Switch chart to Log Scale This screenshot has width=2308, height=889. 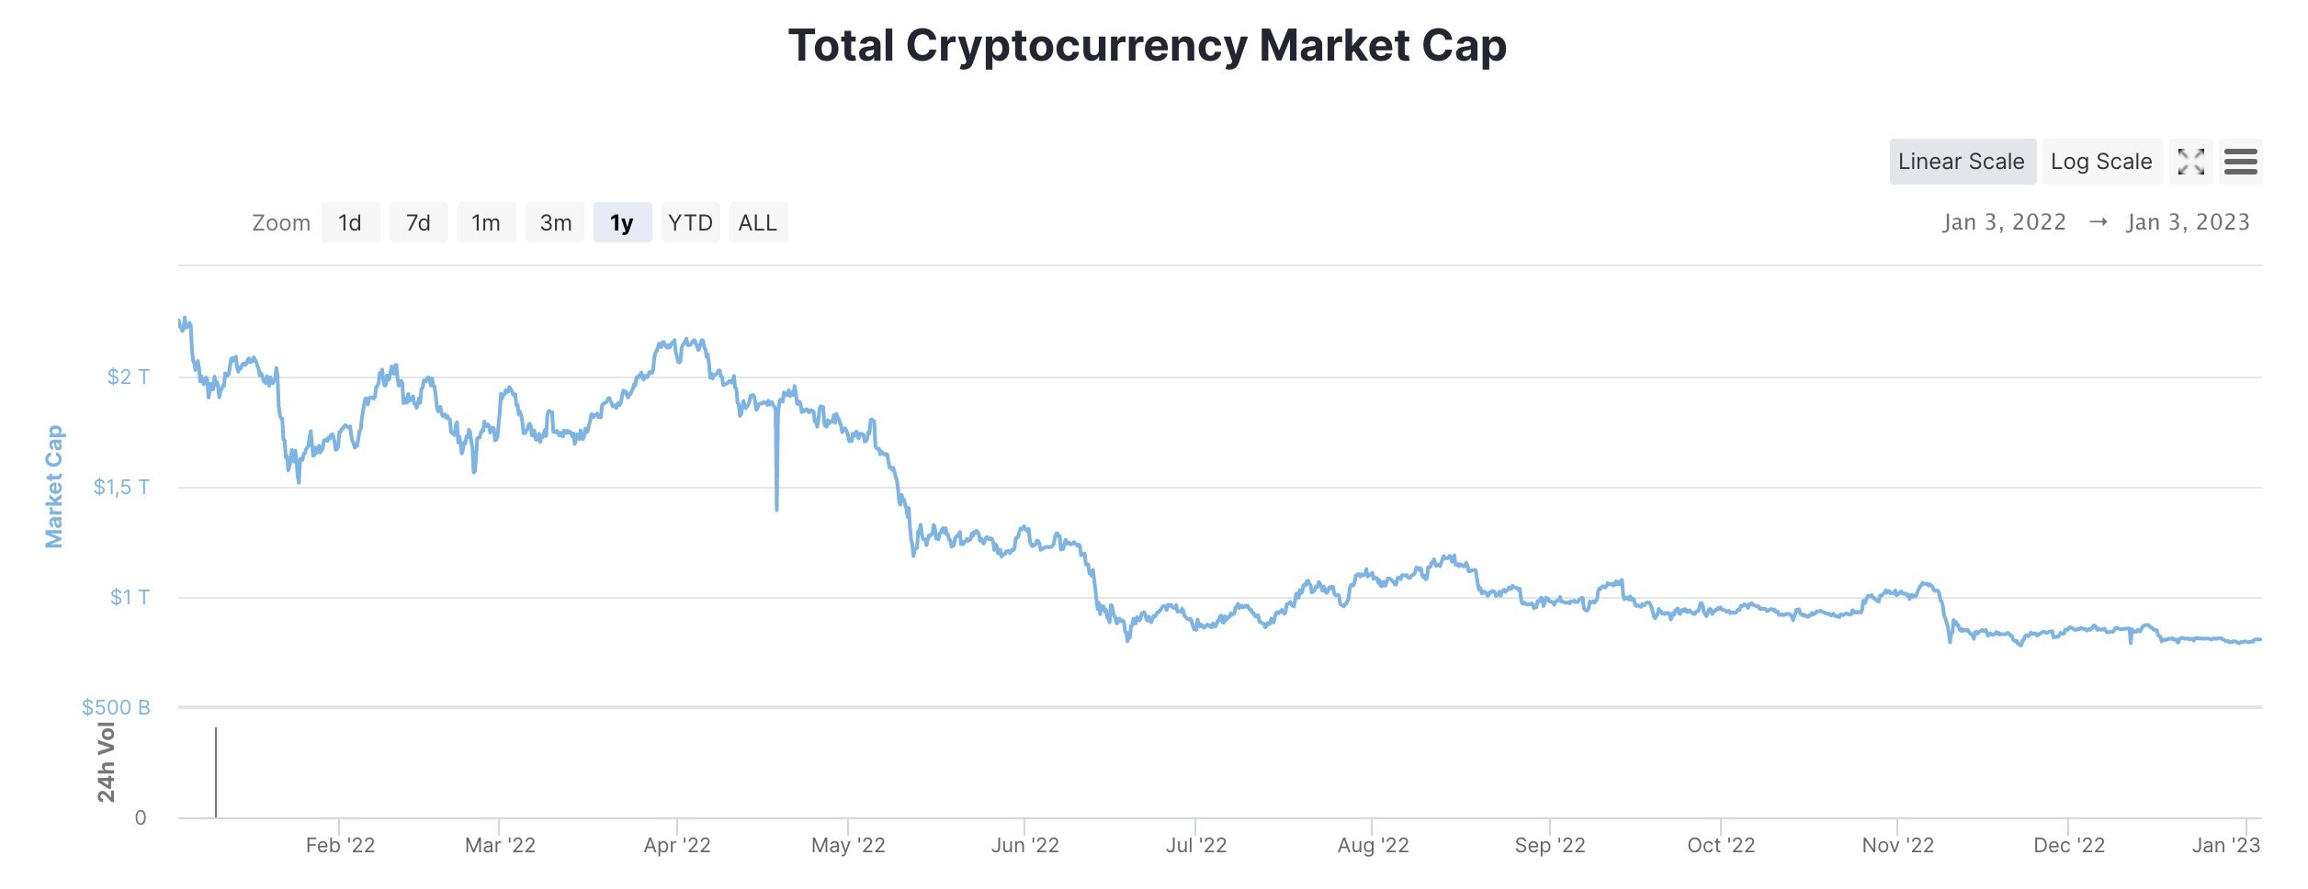tap(2101, 163)
